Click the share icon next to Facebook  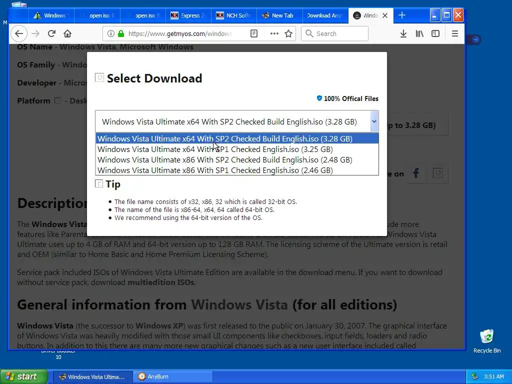(437, 173)
